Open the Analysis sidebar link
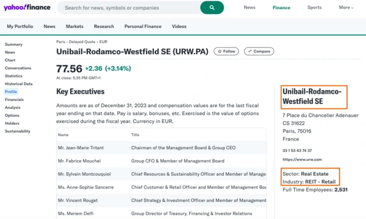This screenshot has height=219, width=366. 13,108
